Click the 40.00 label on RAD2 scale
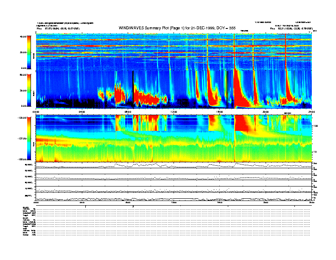The width and height of the screenshot is (336, 260). (23, 37)
